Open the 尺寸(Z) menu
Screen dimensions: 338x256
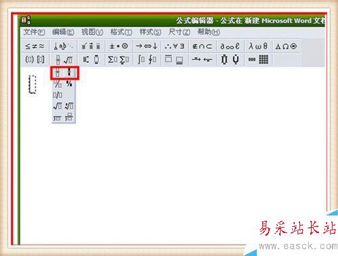pyautogui.click(x=179, y=32)
